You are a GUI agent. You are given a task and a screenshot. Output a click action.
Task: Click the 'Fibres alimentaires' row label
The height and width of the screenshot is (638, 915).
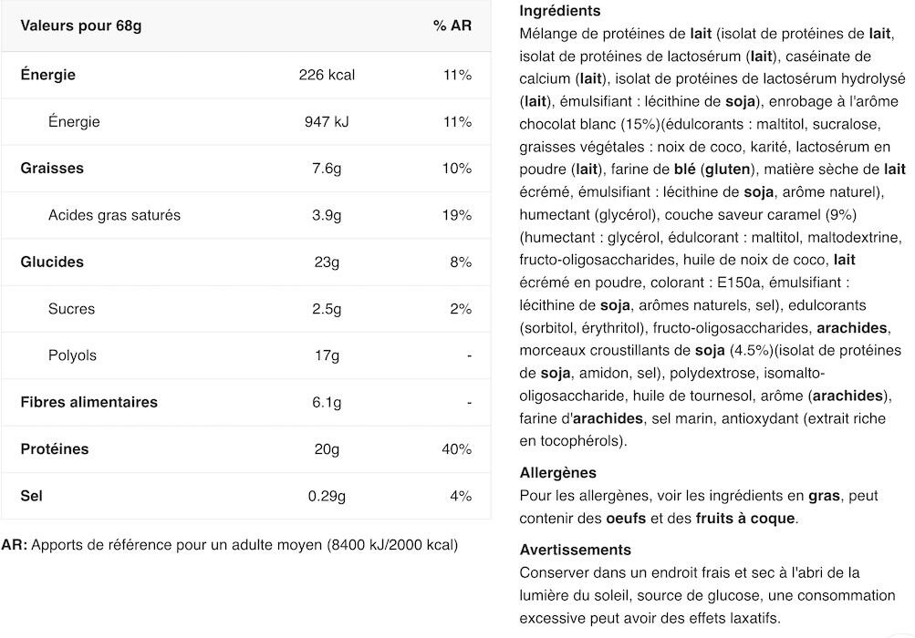[88, 402]
